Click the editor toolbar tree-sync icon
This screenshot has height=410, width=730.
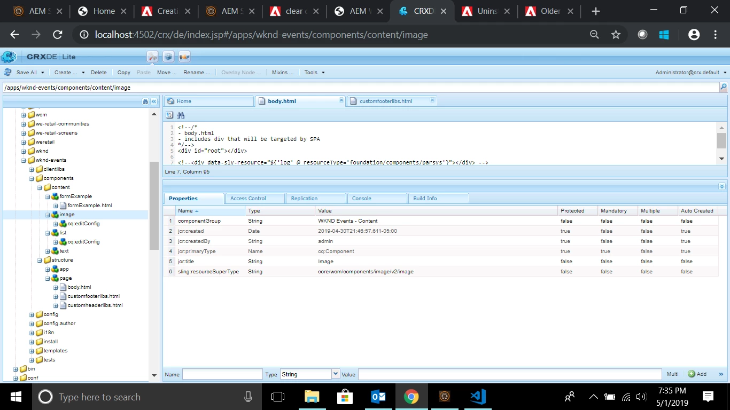pyautogui.click(x=170, y=115)
